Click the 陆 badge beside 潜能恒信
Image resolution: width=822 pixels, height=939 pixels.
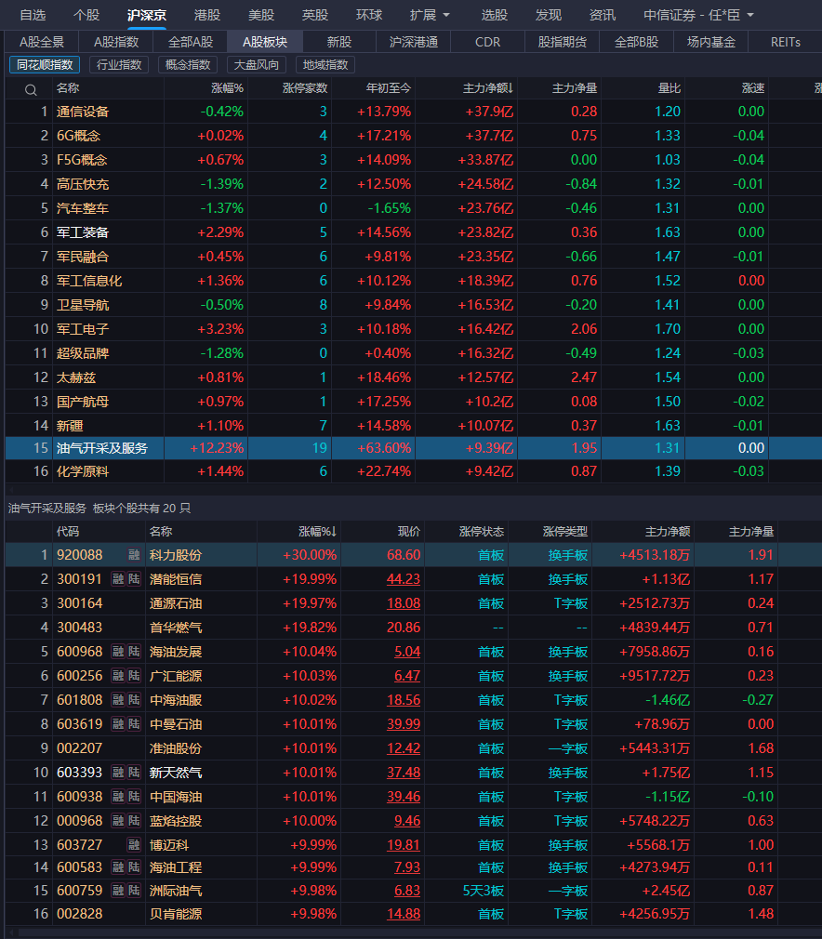coord(134,579)
